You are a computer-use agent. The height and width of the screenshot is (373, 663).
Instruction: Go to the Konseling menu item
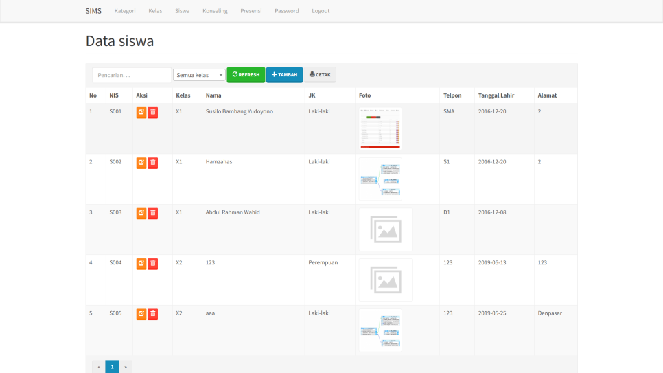[x=215, y=11]
